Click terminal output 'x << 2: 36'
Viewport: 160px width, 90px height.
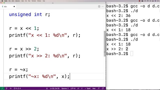click(x=118, y=15)
